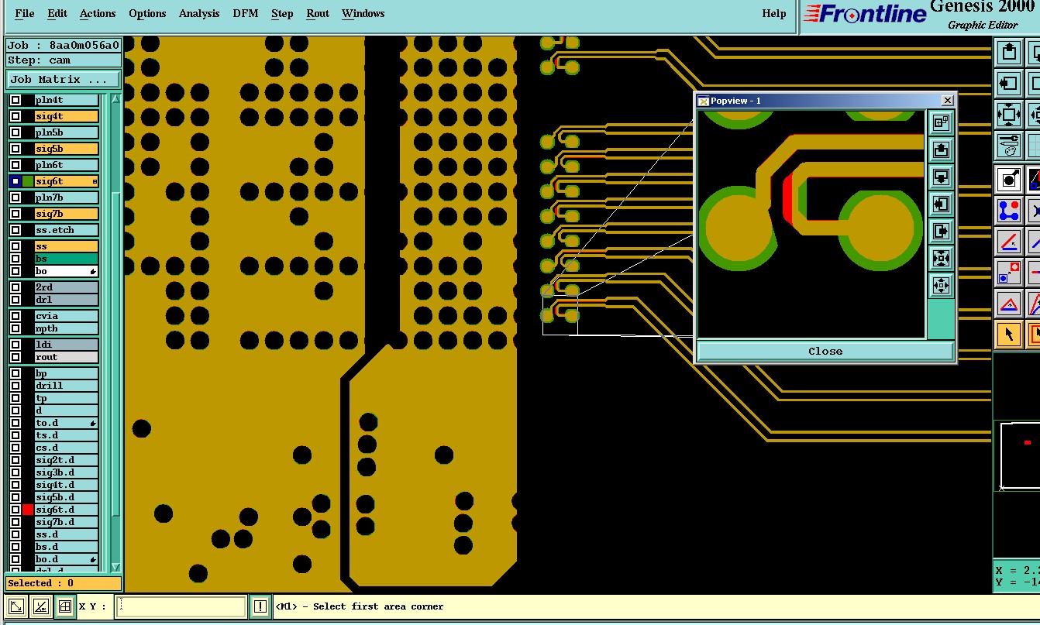Open the wrench and palette options icon
This screenshot has width=1040, height=625.
[x=1008, y=144]
